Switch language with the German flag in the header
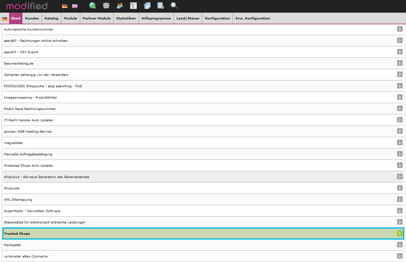Image resolution: width=406 pixels, height=262 pixels. (x=65, y=6)
